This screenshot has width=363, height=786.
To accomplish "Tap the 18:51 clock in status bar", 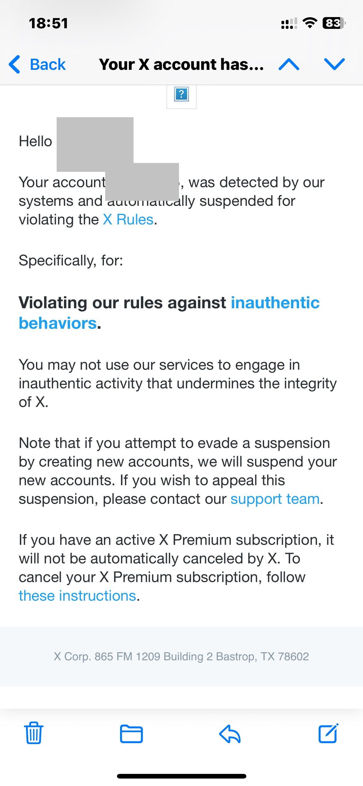I will 48,23.
